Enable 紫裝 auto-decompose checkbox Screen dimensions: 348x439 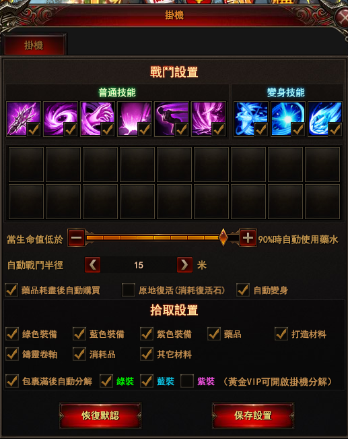pyautogui.click(x=187, y=381)
